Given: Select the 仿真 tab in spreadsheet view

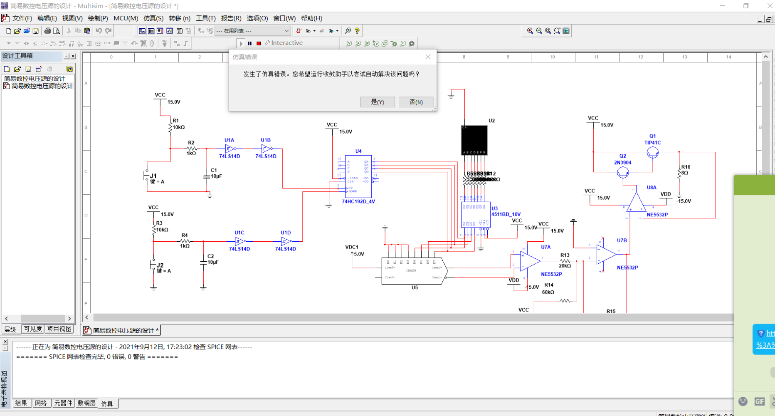Looking at the screenshot, I should 108,404.
